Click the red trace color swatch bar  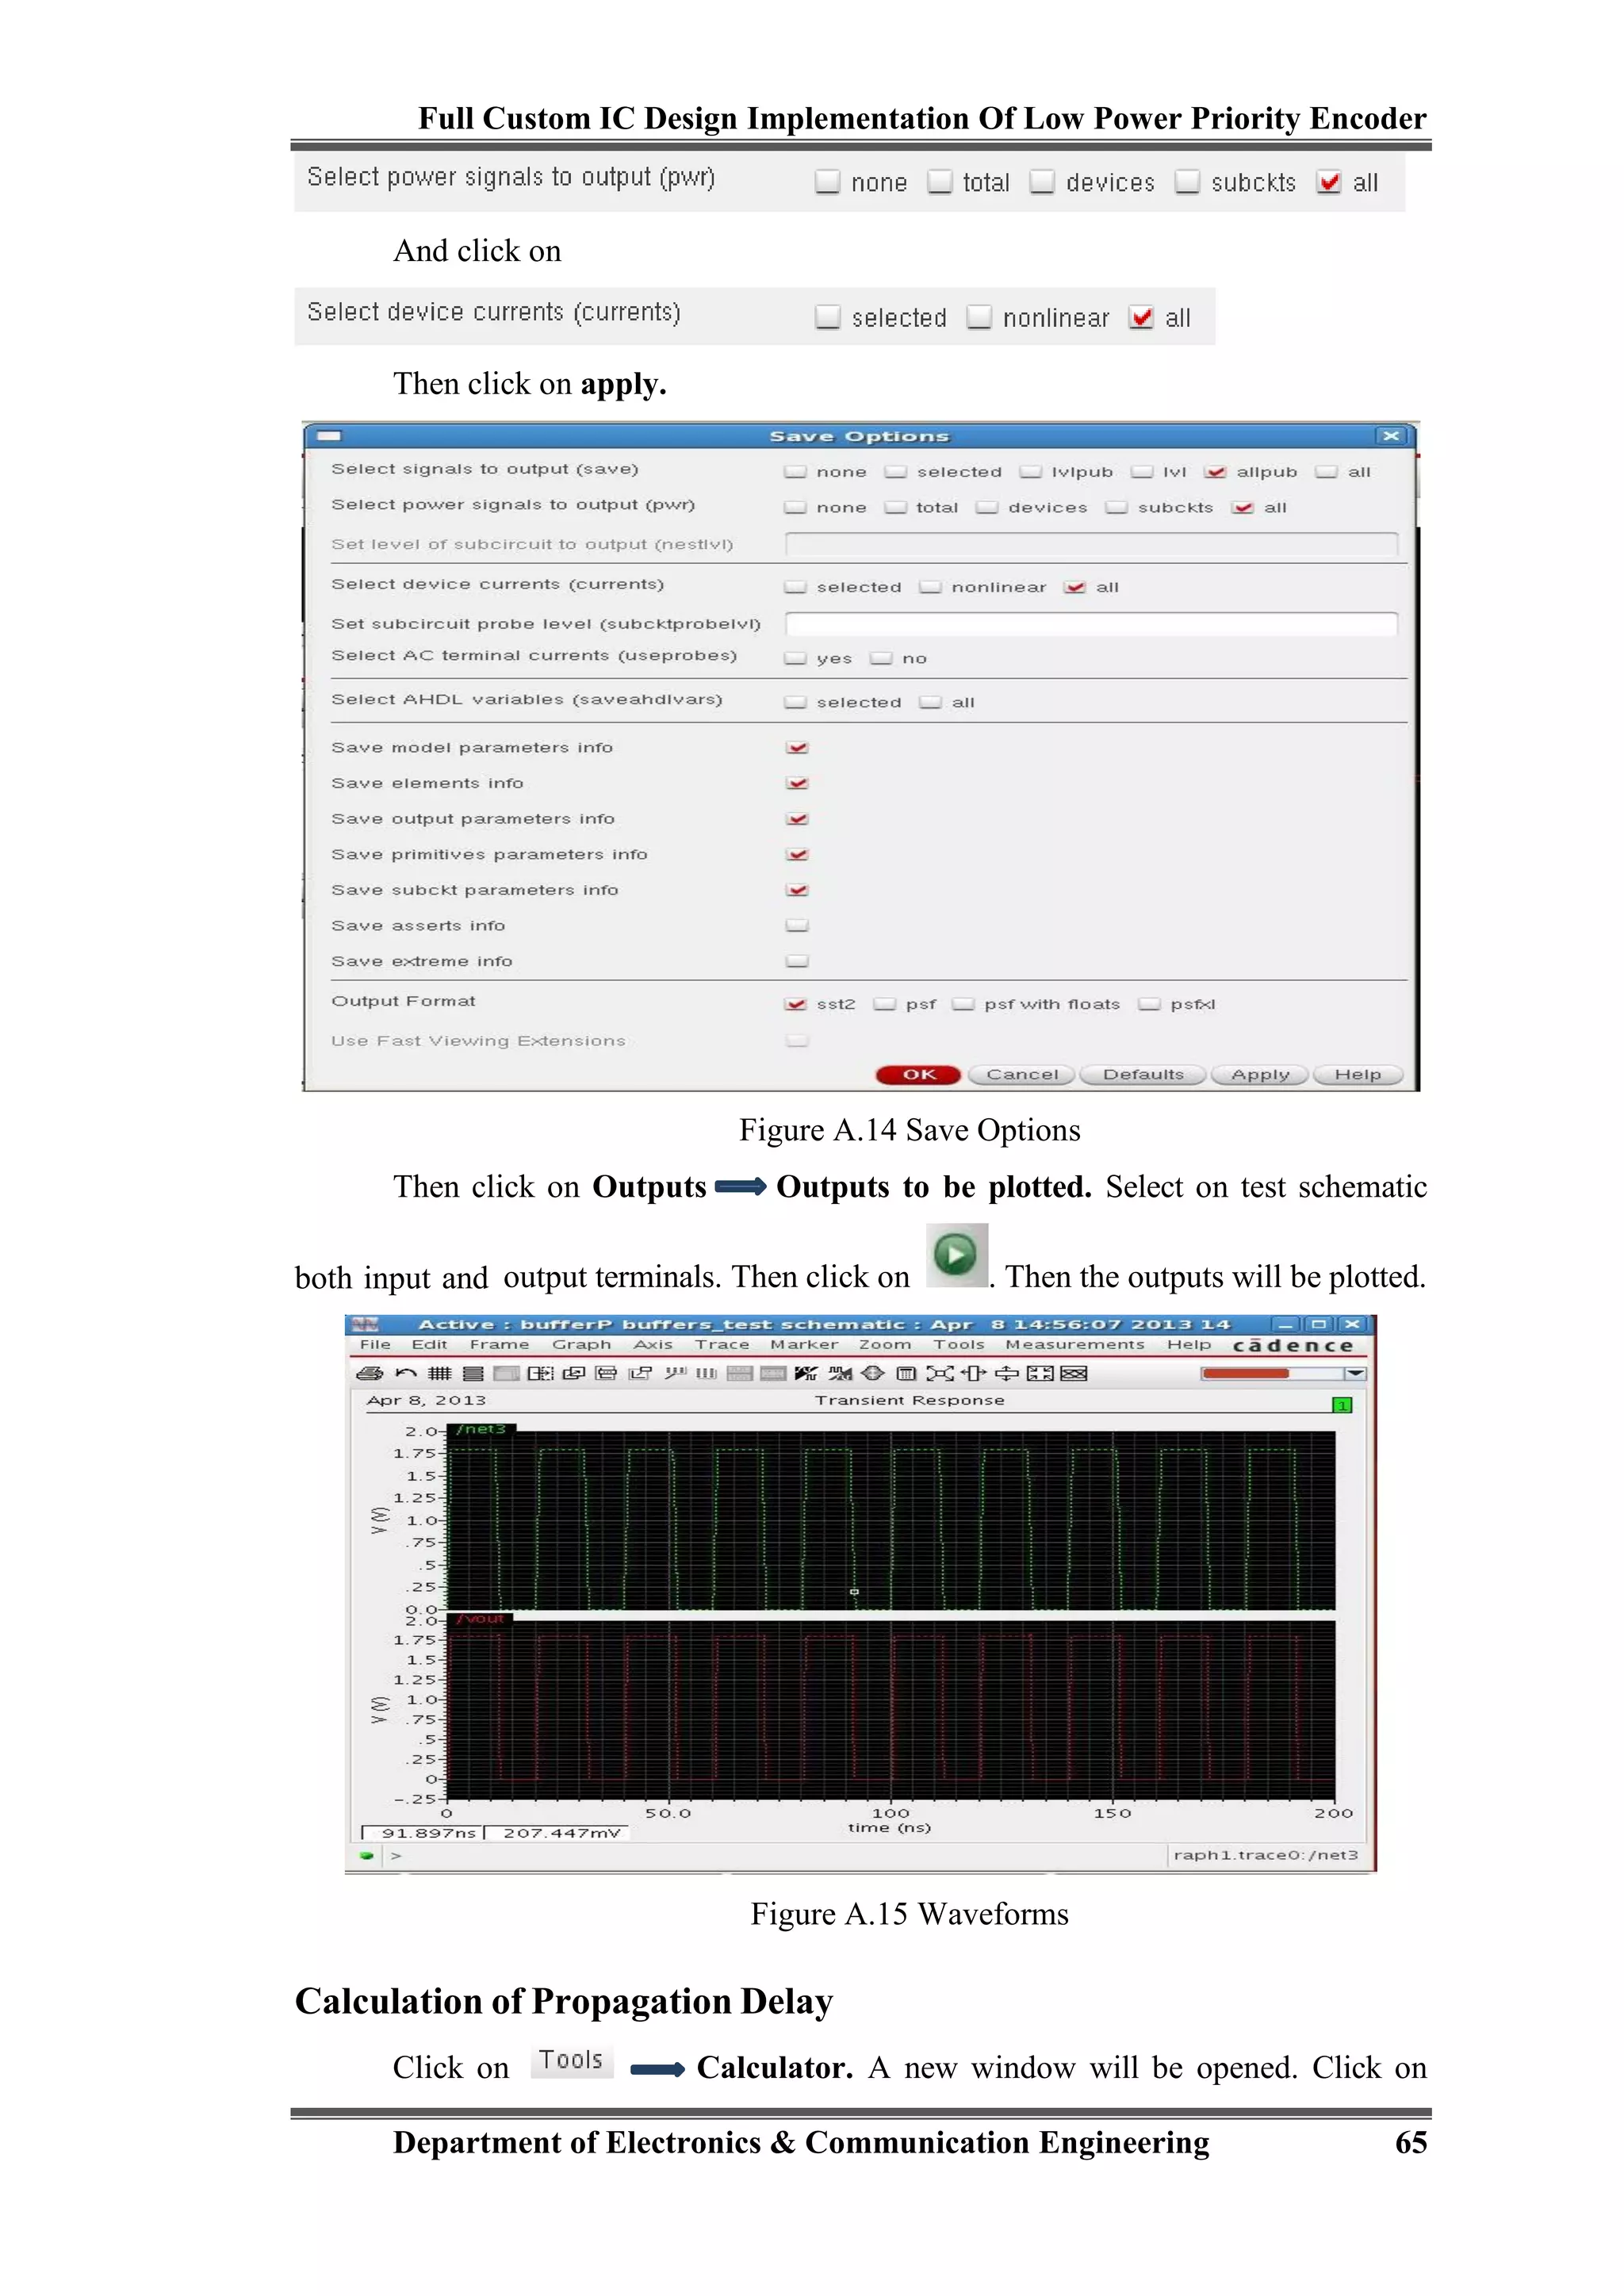click(1245, 1374)
